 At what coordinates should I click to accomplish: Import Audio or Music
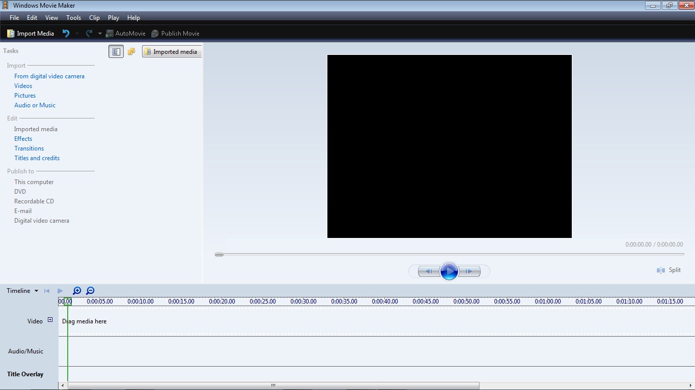pyautogui.click(x=35, y=105)
